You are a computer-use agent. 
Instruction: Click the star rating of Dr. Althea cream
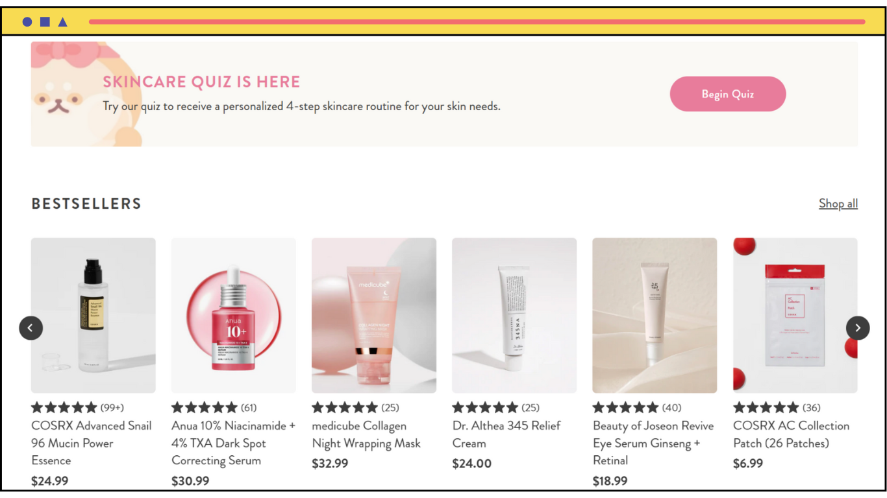point(485,408)
